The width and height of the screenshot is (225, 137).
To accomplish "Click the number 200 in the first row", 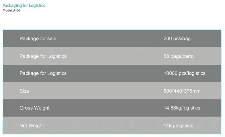I will click(x=168, y=38).
